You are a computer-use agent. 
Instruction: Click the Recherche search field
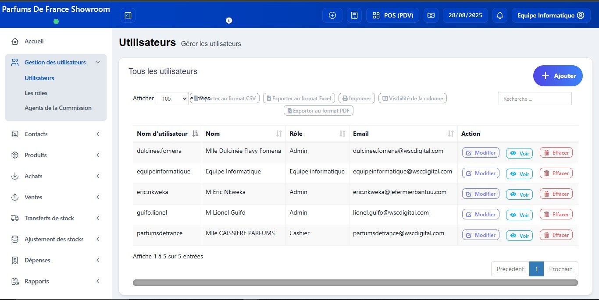535,99
